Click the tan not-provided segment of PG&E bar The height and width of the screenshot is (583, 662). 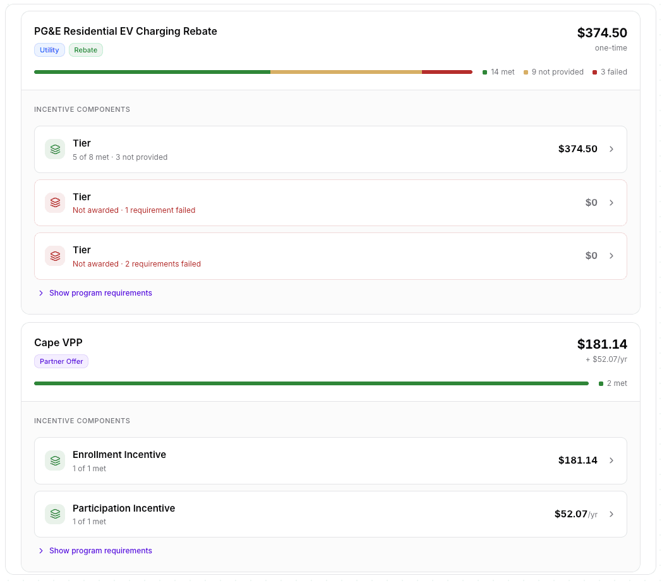346,72
